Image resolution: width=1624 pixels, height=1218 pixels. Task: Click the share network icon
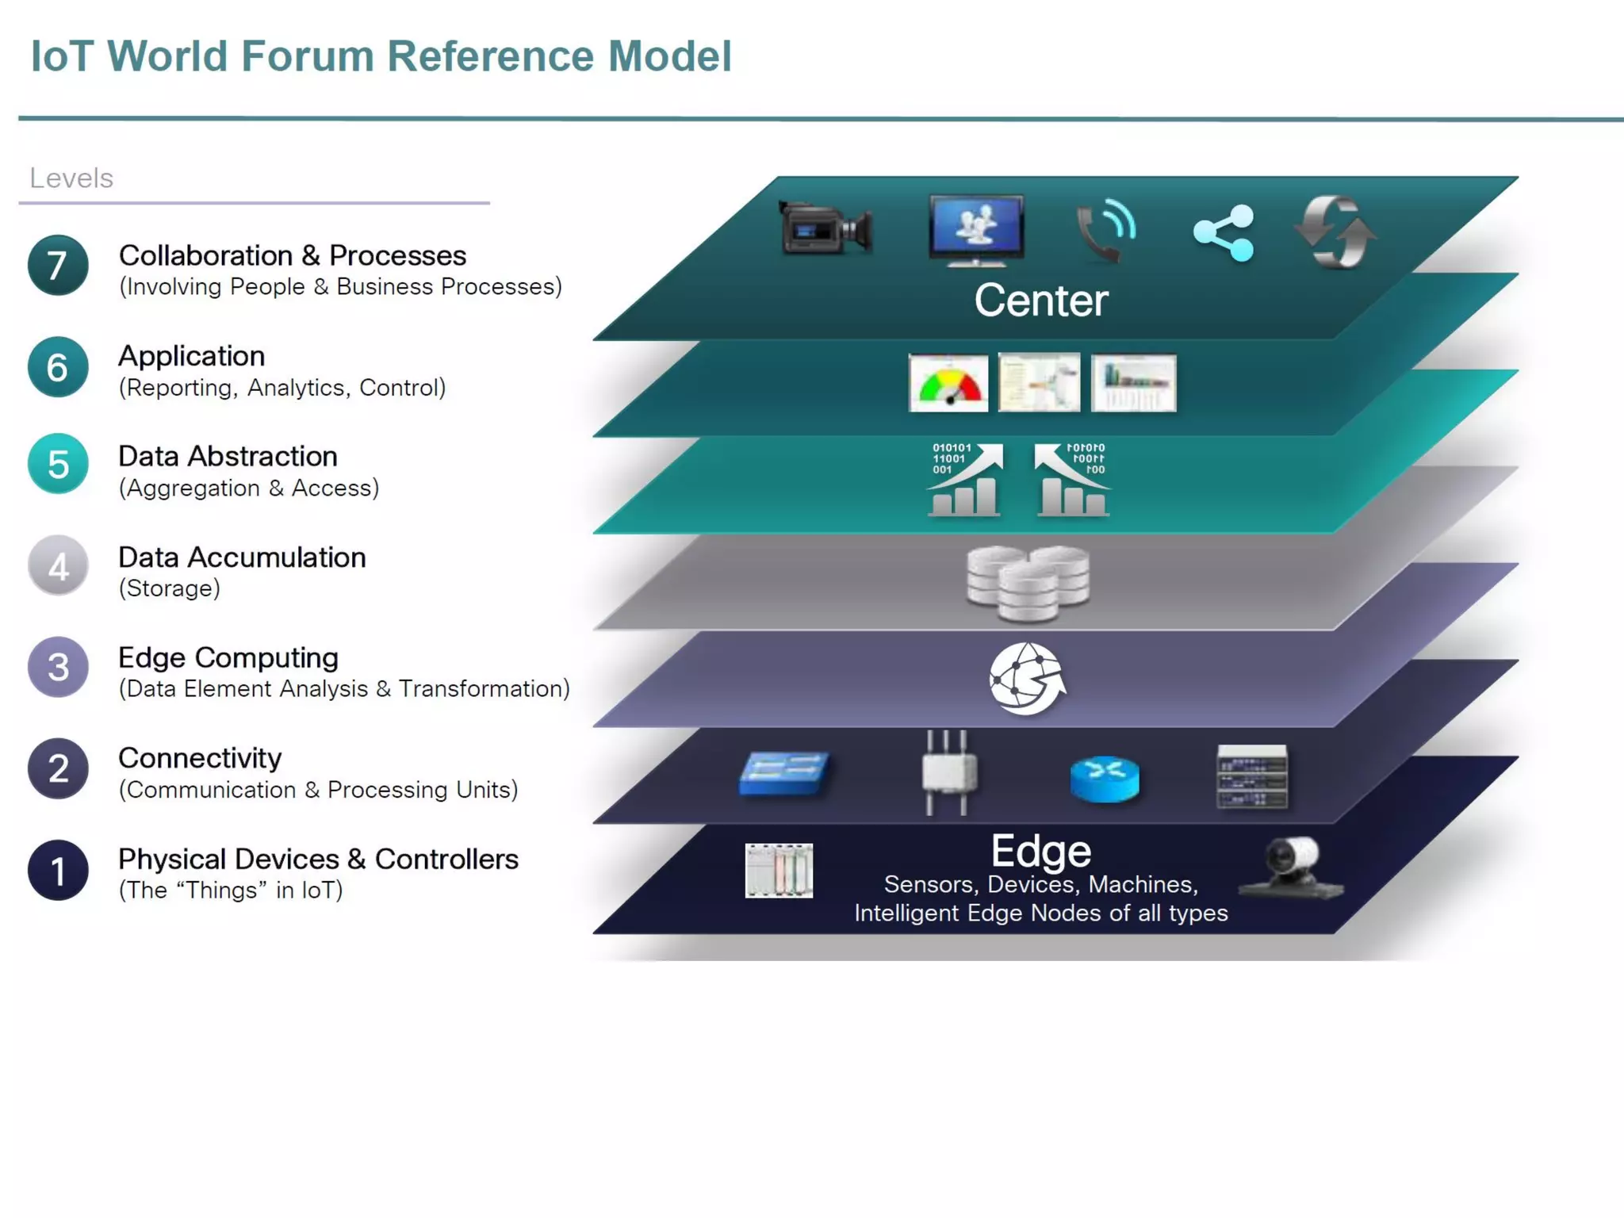(1224, 233)
